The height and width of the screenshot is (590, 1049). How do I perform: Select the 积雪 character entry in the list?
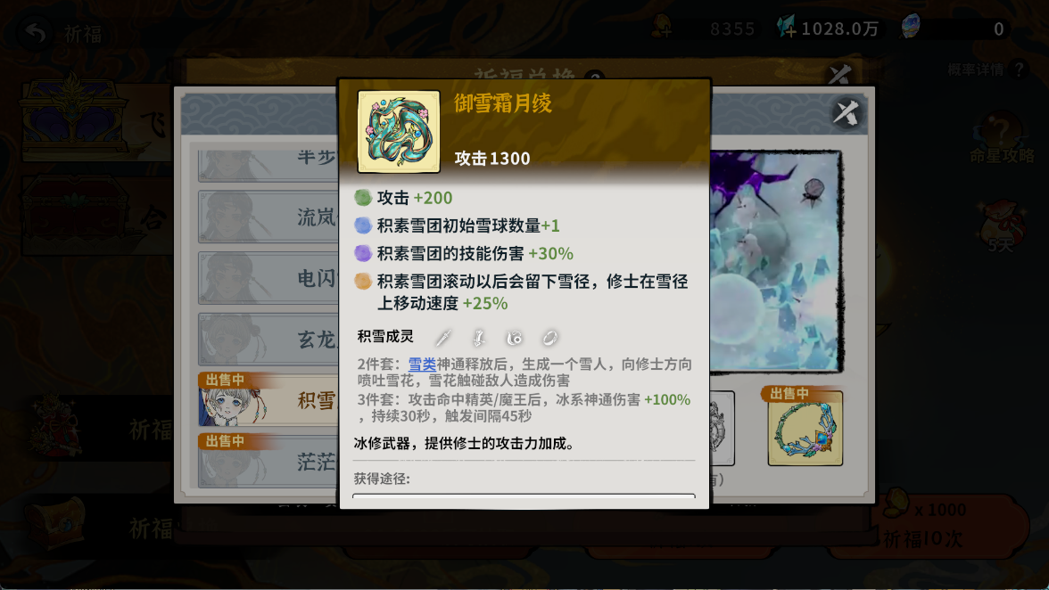pos(269,400)
